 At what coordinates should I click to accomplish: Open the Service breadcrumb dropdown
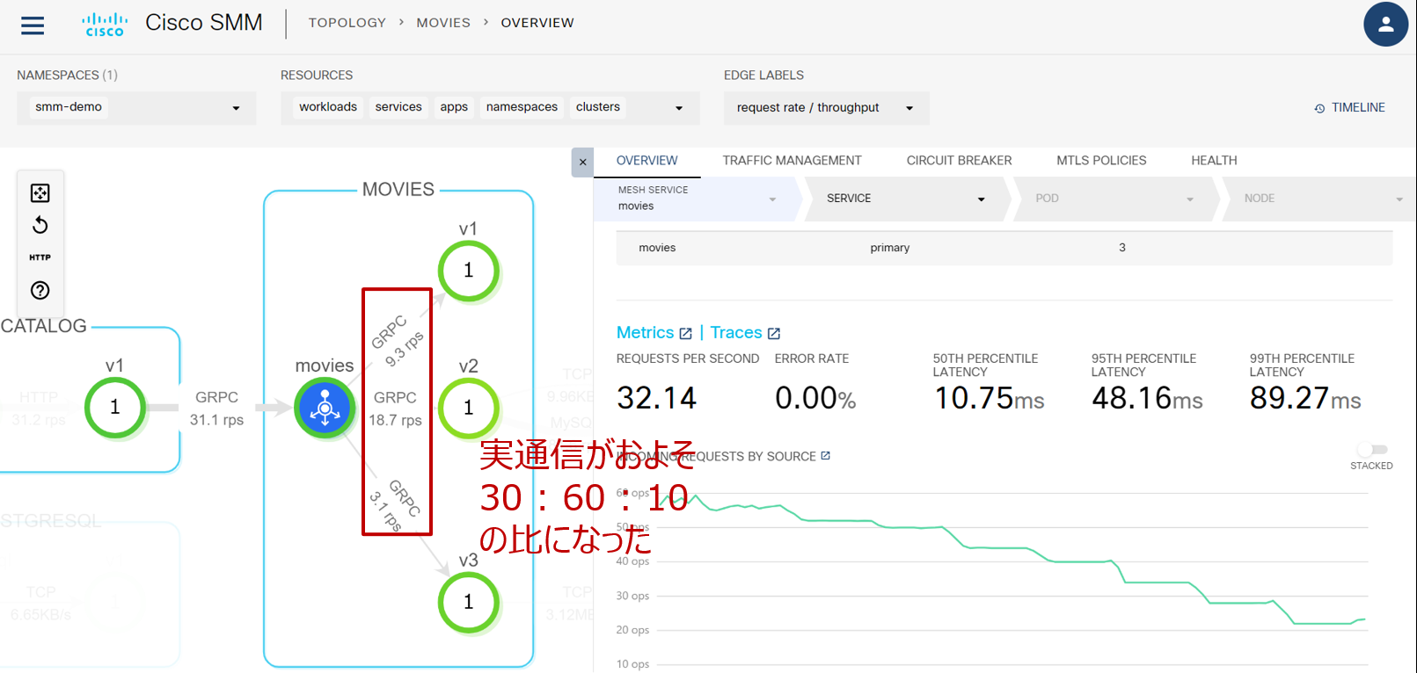(x=906, y=199)
